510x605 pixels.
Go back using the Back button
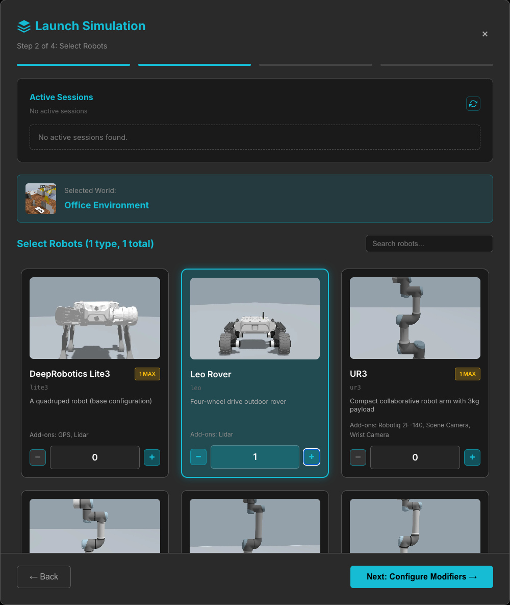point(43,576)
